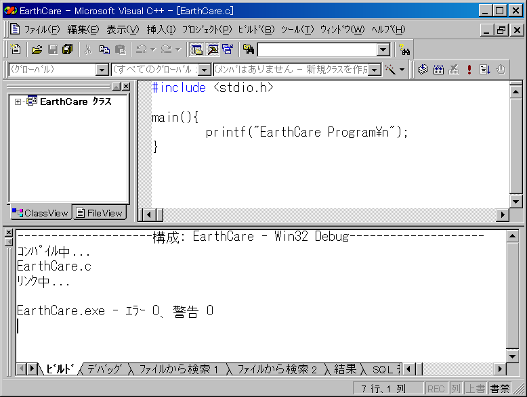Click the Go debug icon with arrow

485,70
